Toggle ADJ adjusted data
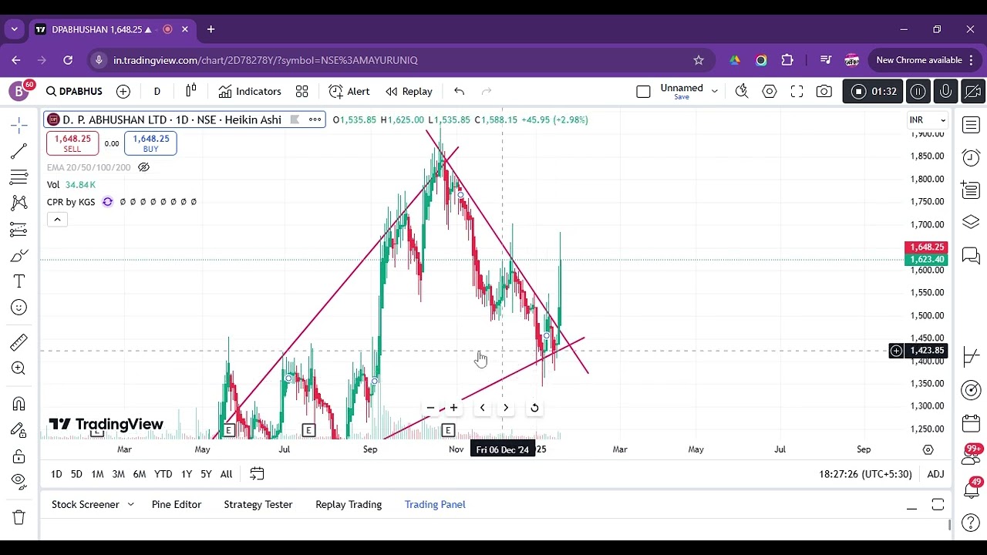Screen dimensions: 987x555 point(935,474)
